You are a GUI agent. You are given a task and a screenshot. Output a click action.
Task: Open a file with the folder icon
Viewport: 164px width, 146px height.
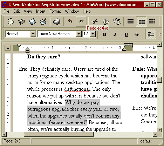(21, 21)
